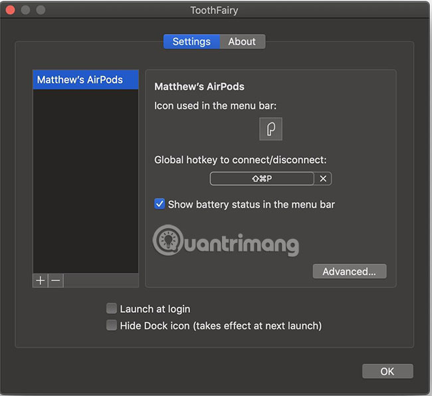This screenshot has height=396, width=432.
Task: Click the 'Icon used in the menu bar:' label
Action: (x=215, y=106)
